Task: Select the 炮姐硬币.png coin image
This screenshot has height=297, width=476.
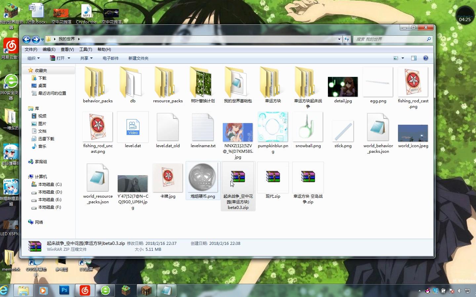Action: point(203,177)
